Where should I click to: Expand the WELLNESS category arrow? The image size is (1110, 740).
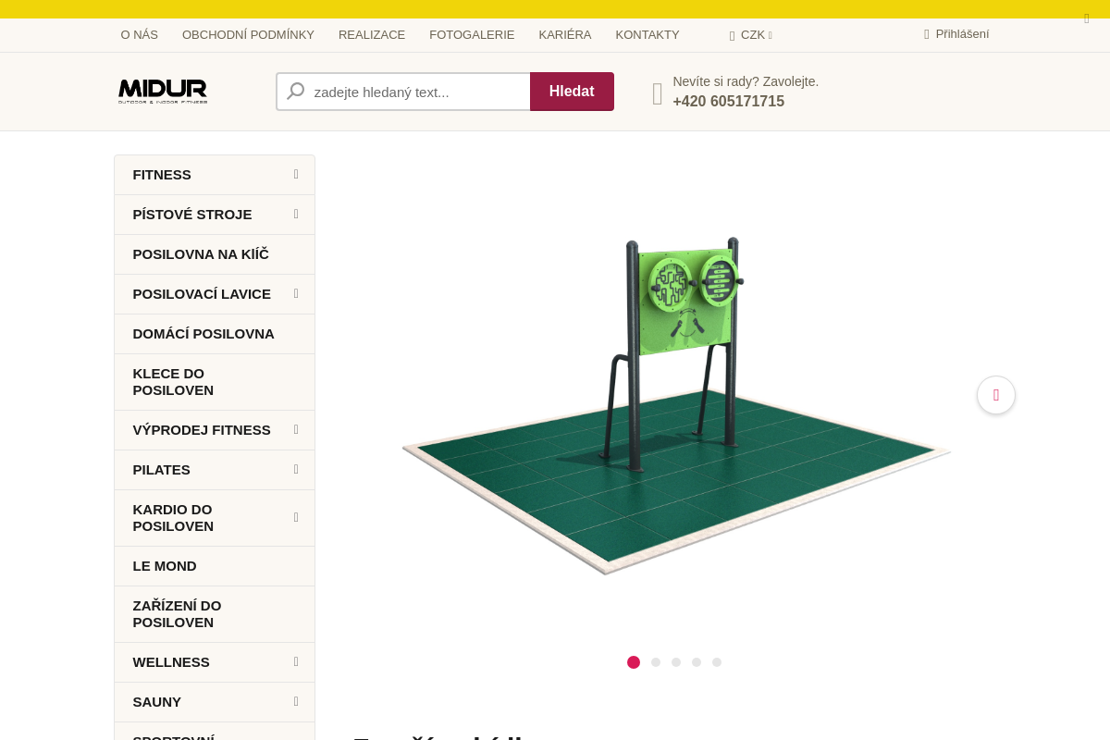point(296,661)
